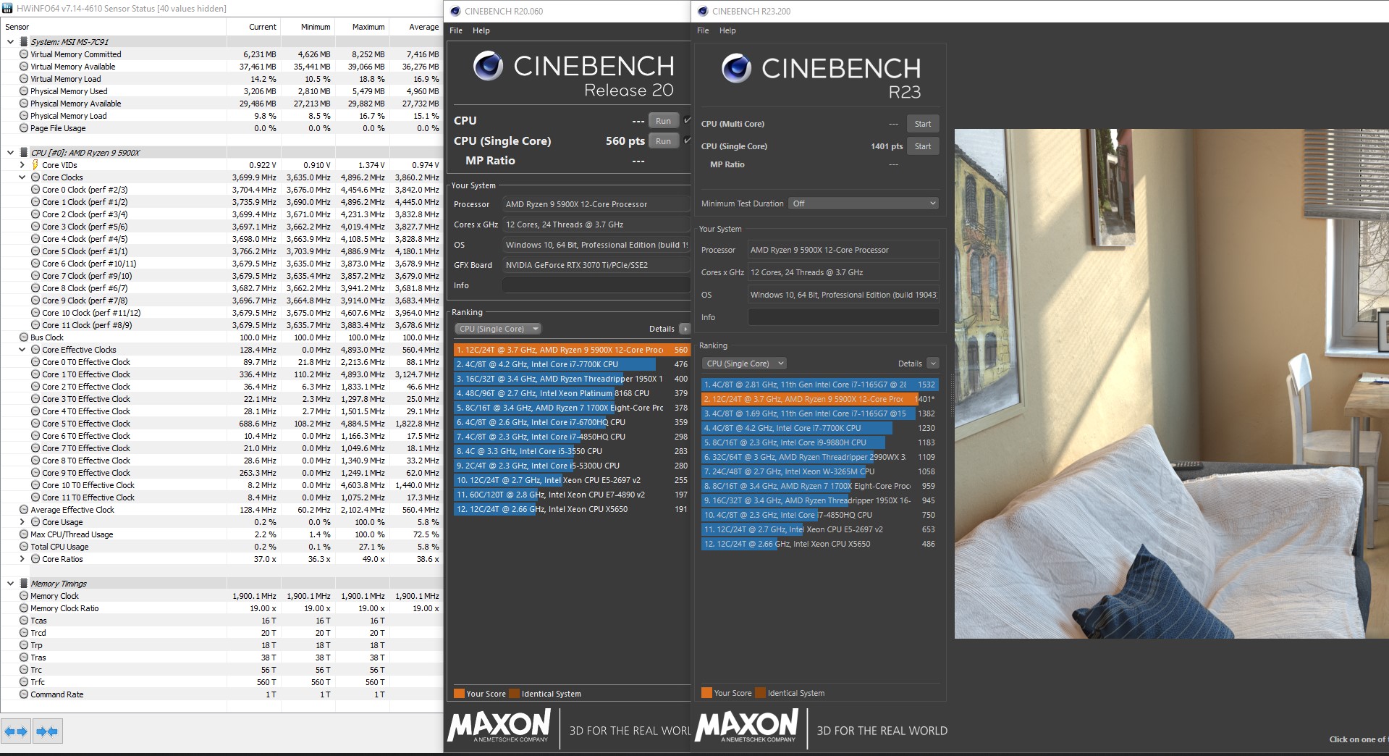This screenshot has width=1389, height=756.
Task: Click the Cinebench R20.060 title bar icon
Action: point(455,11)
